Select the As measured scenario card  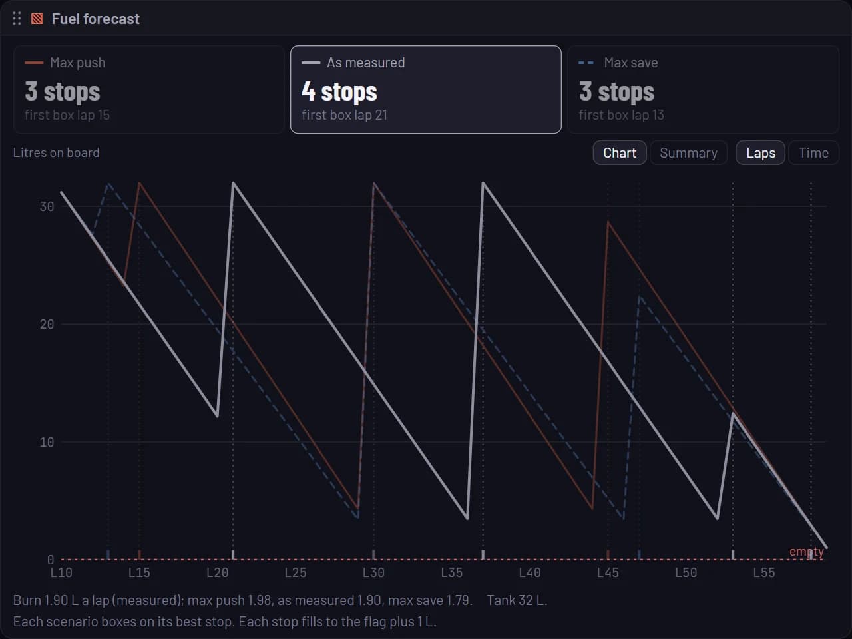point(426,90)
